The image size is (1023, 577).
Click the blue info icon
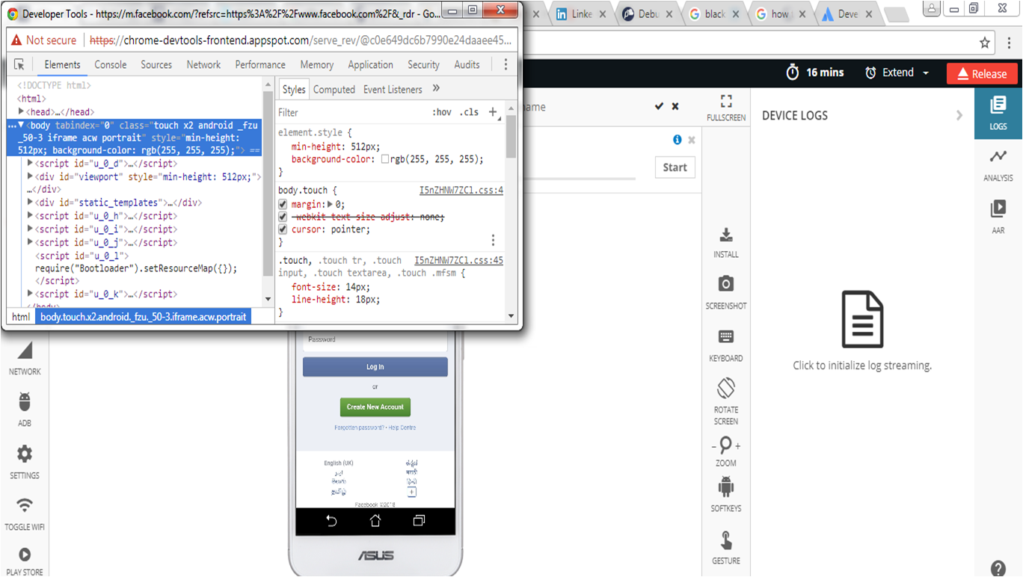tap(678, 140)
